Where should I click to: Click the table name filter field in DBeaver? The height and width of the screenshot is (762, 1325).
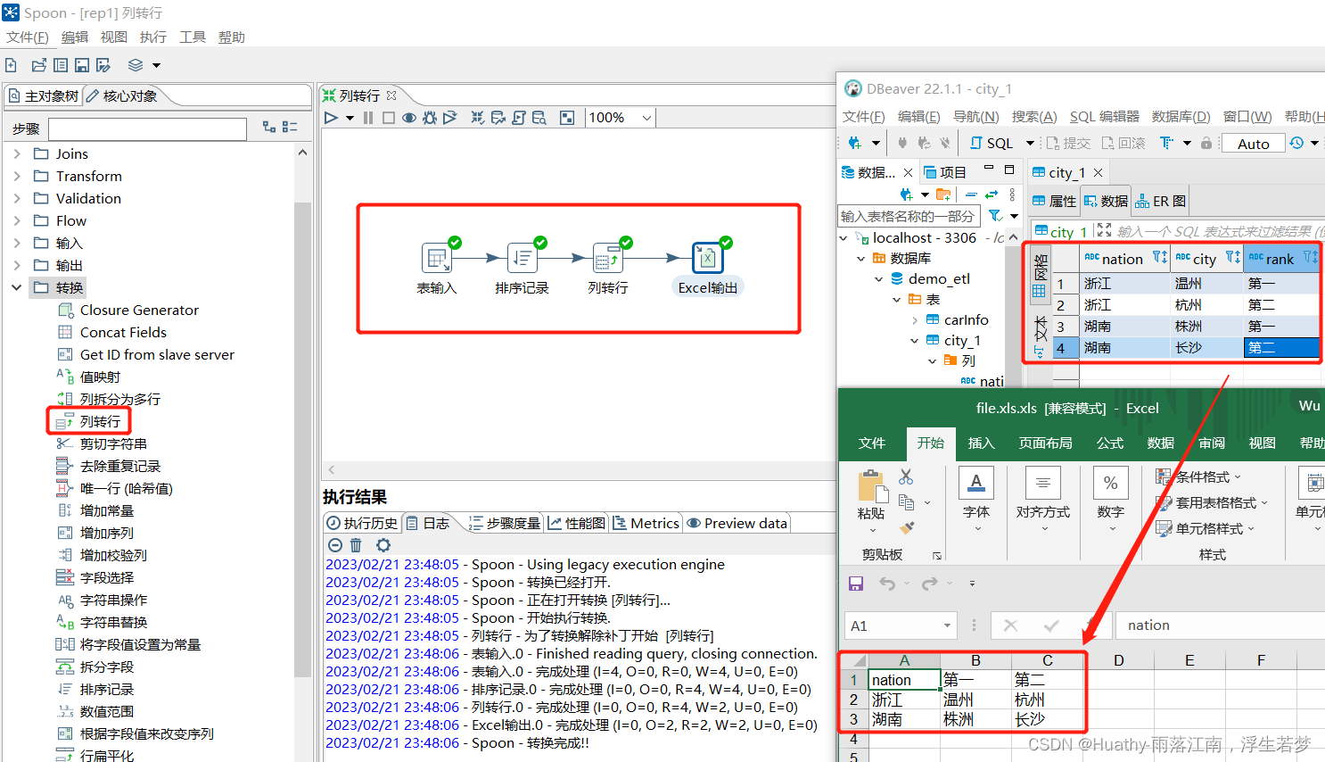click(909, 217)
